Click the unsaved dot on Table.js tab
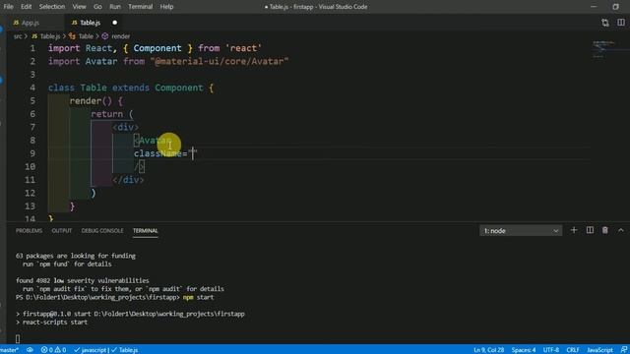The image size is (630, 354). tap(115, 23)
